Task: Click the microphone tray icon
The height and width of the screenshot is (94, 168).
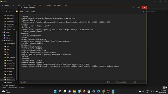Action: click(143, 91)
